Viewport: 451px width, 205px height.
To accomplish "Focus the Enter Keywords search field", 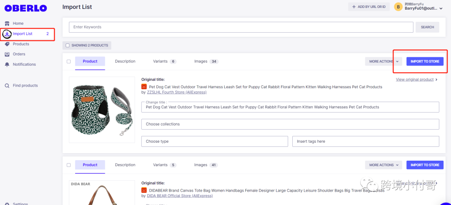I will pyautogui.click(x=241, y=27).
